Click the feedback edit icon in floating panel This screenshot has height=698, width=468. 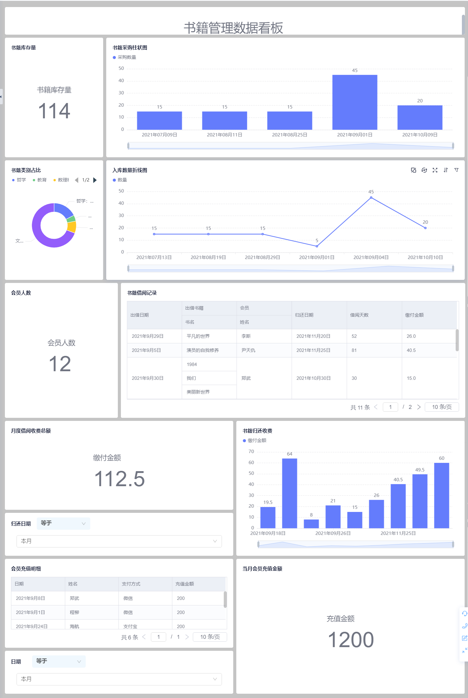[x=464, y=638]
